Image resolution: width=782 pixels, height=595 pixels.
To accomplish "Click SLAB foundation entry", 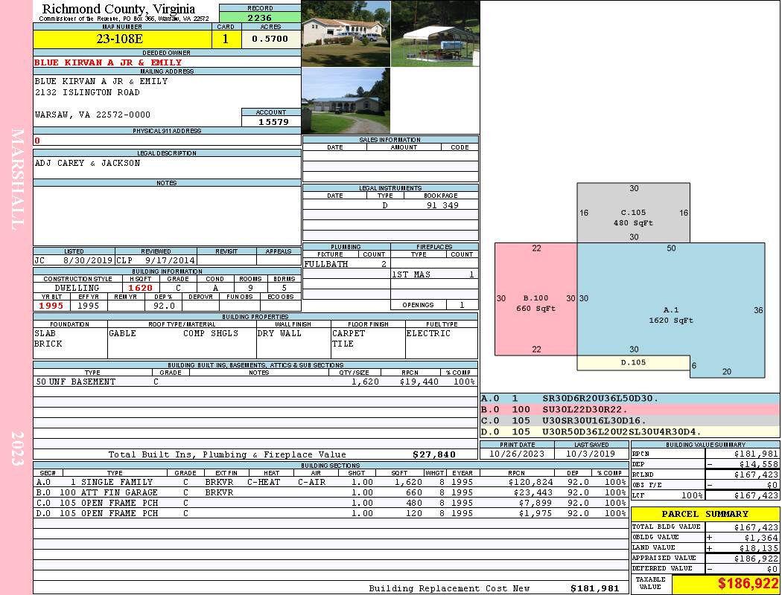I will coord(45,334).
